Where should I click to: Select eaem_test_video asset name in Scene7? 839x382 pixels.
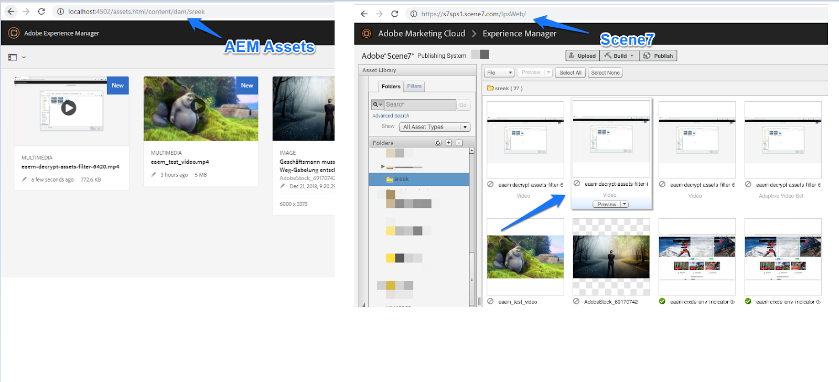(x=518, y=302)
